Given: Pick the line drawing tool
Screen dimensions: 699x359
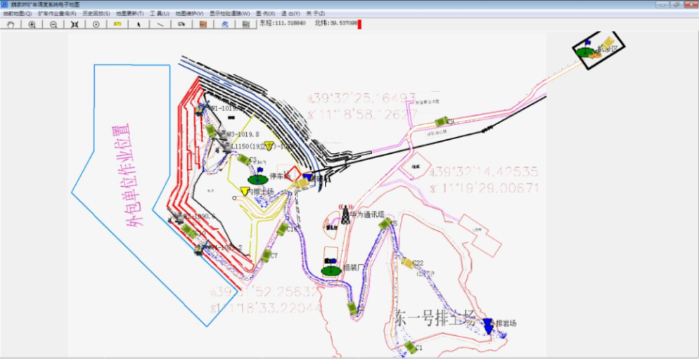Looking at the screenshot, I should click(160, 24).
